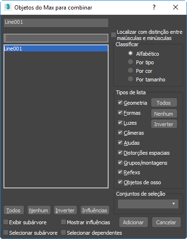Viewport: 187px width, 239px height.
Task: Select the Por tipo sort option
Action: coord(130,62)
